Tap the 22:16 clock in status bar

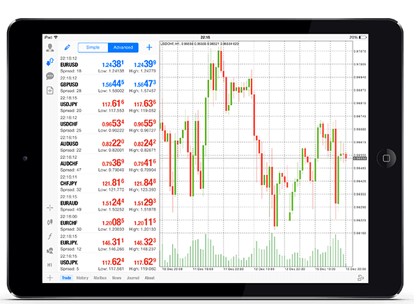click(205, 37)
